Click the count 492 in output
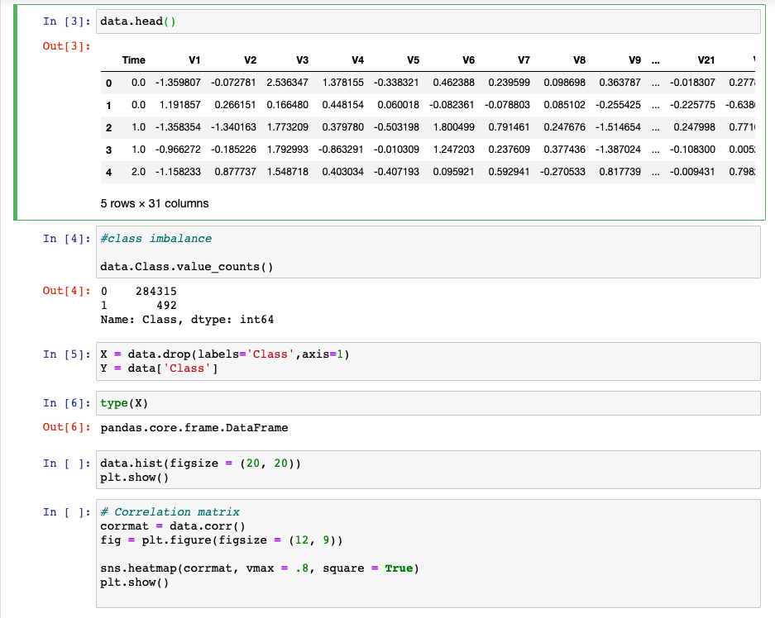The width and height of the screenshot is (775, 618). (166, 306)
